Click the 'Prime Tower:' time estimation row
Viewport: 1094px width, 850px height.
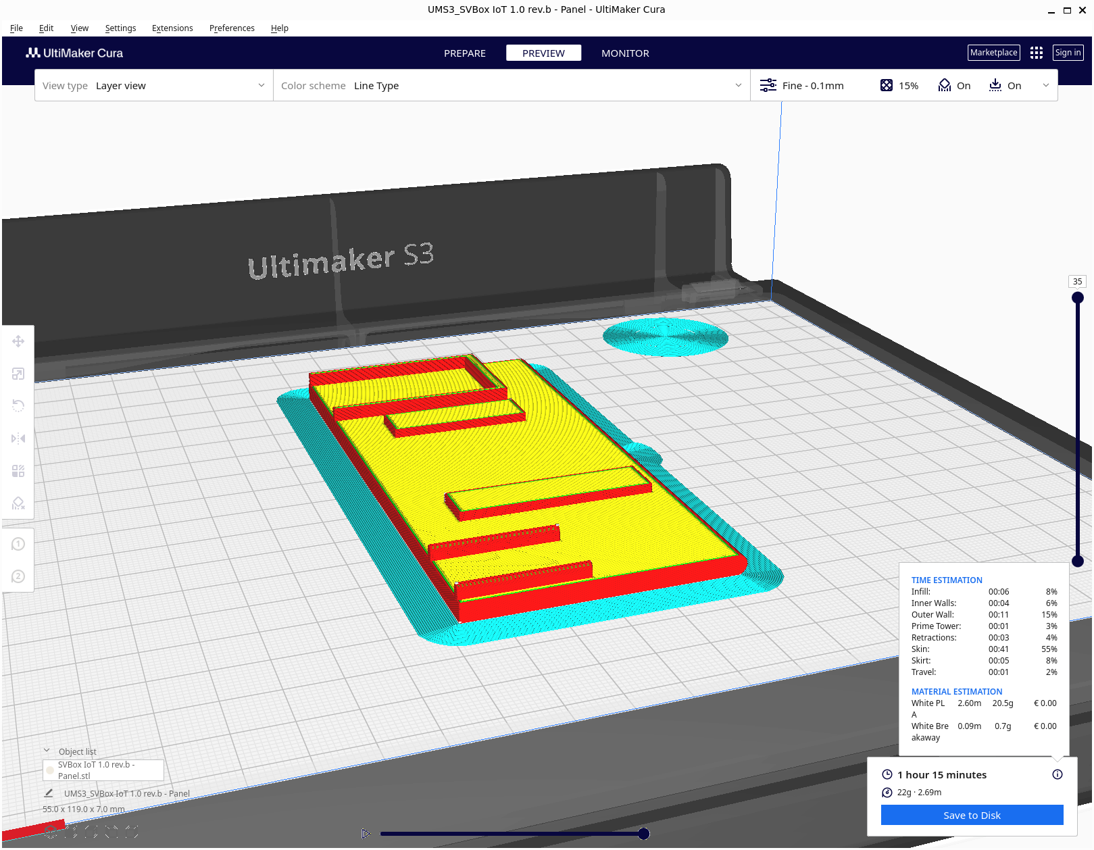point(984,626)
